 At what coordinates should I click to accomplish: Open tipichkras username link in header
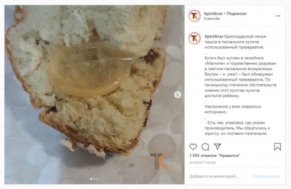pos(213,14)
